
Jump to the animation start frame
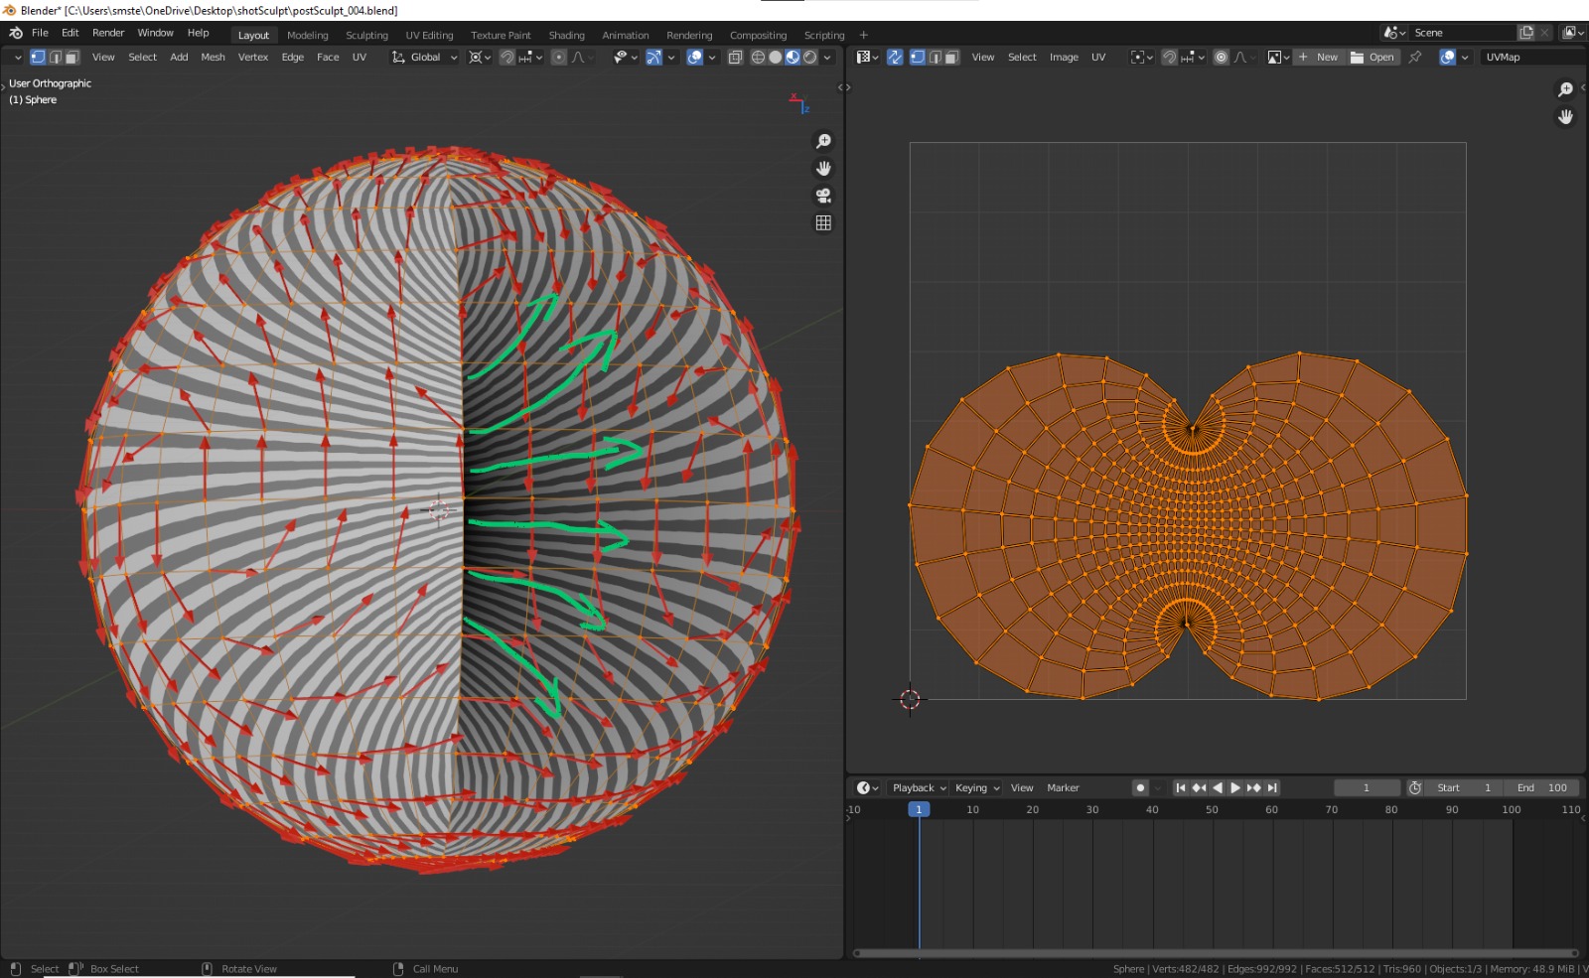1180,787
